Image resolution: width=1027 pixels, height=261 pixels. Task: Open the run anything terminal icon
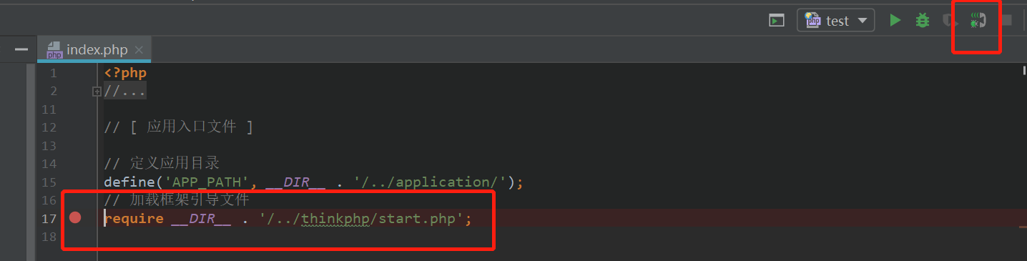click(777, 21)
